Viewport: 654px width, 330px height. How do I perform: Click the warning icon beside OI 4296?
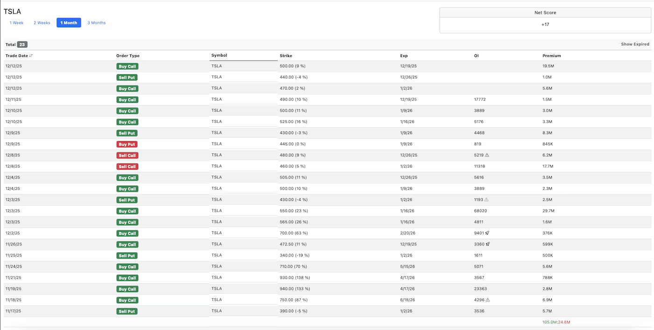487,300
